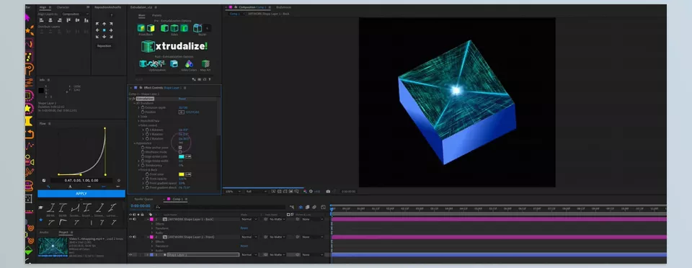Open Track Matte dropdown for Front layer
692x268 pixels.
(x=276, y=237)
